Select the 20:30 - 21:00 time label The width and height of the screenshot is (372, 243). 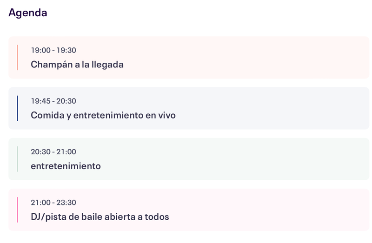click(53, 151)
